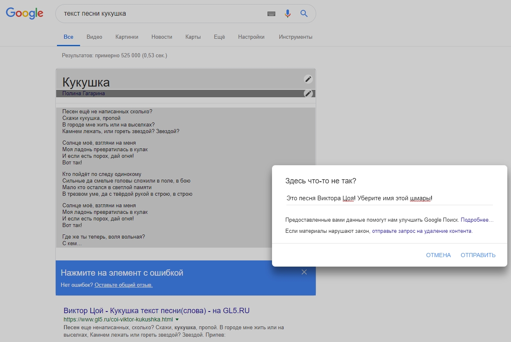Click the Кукушка song title
The height and width of the screenshot is (342, 511).
pos(86,82)
